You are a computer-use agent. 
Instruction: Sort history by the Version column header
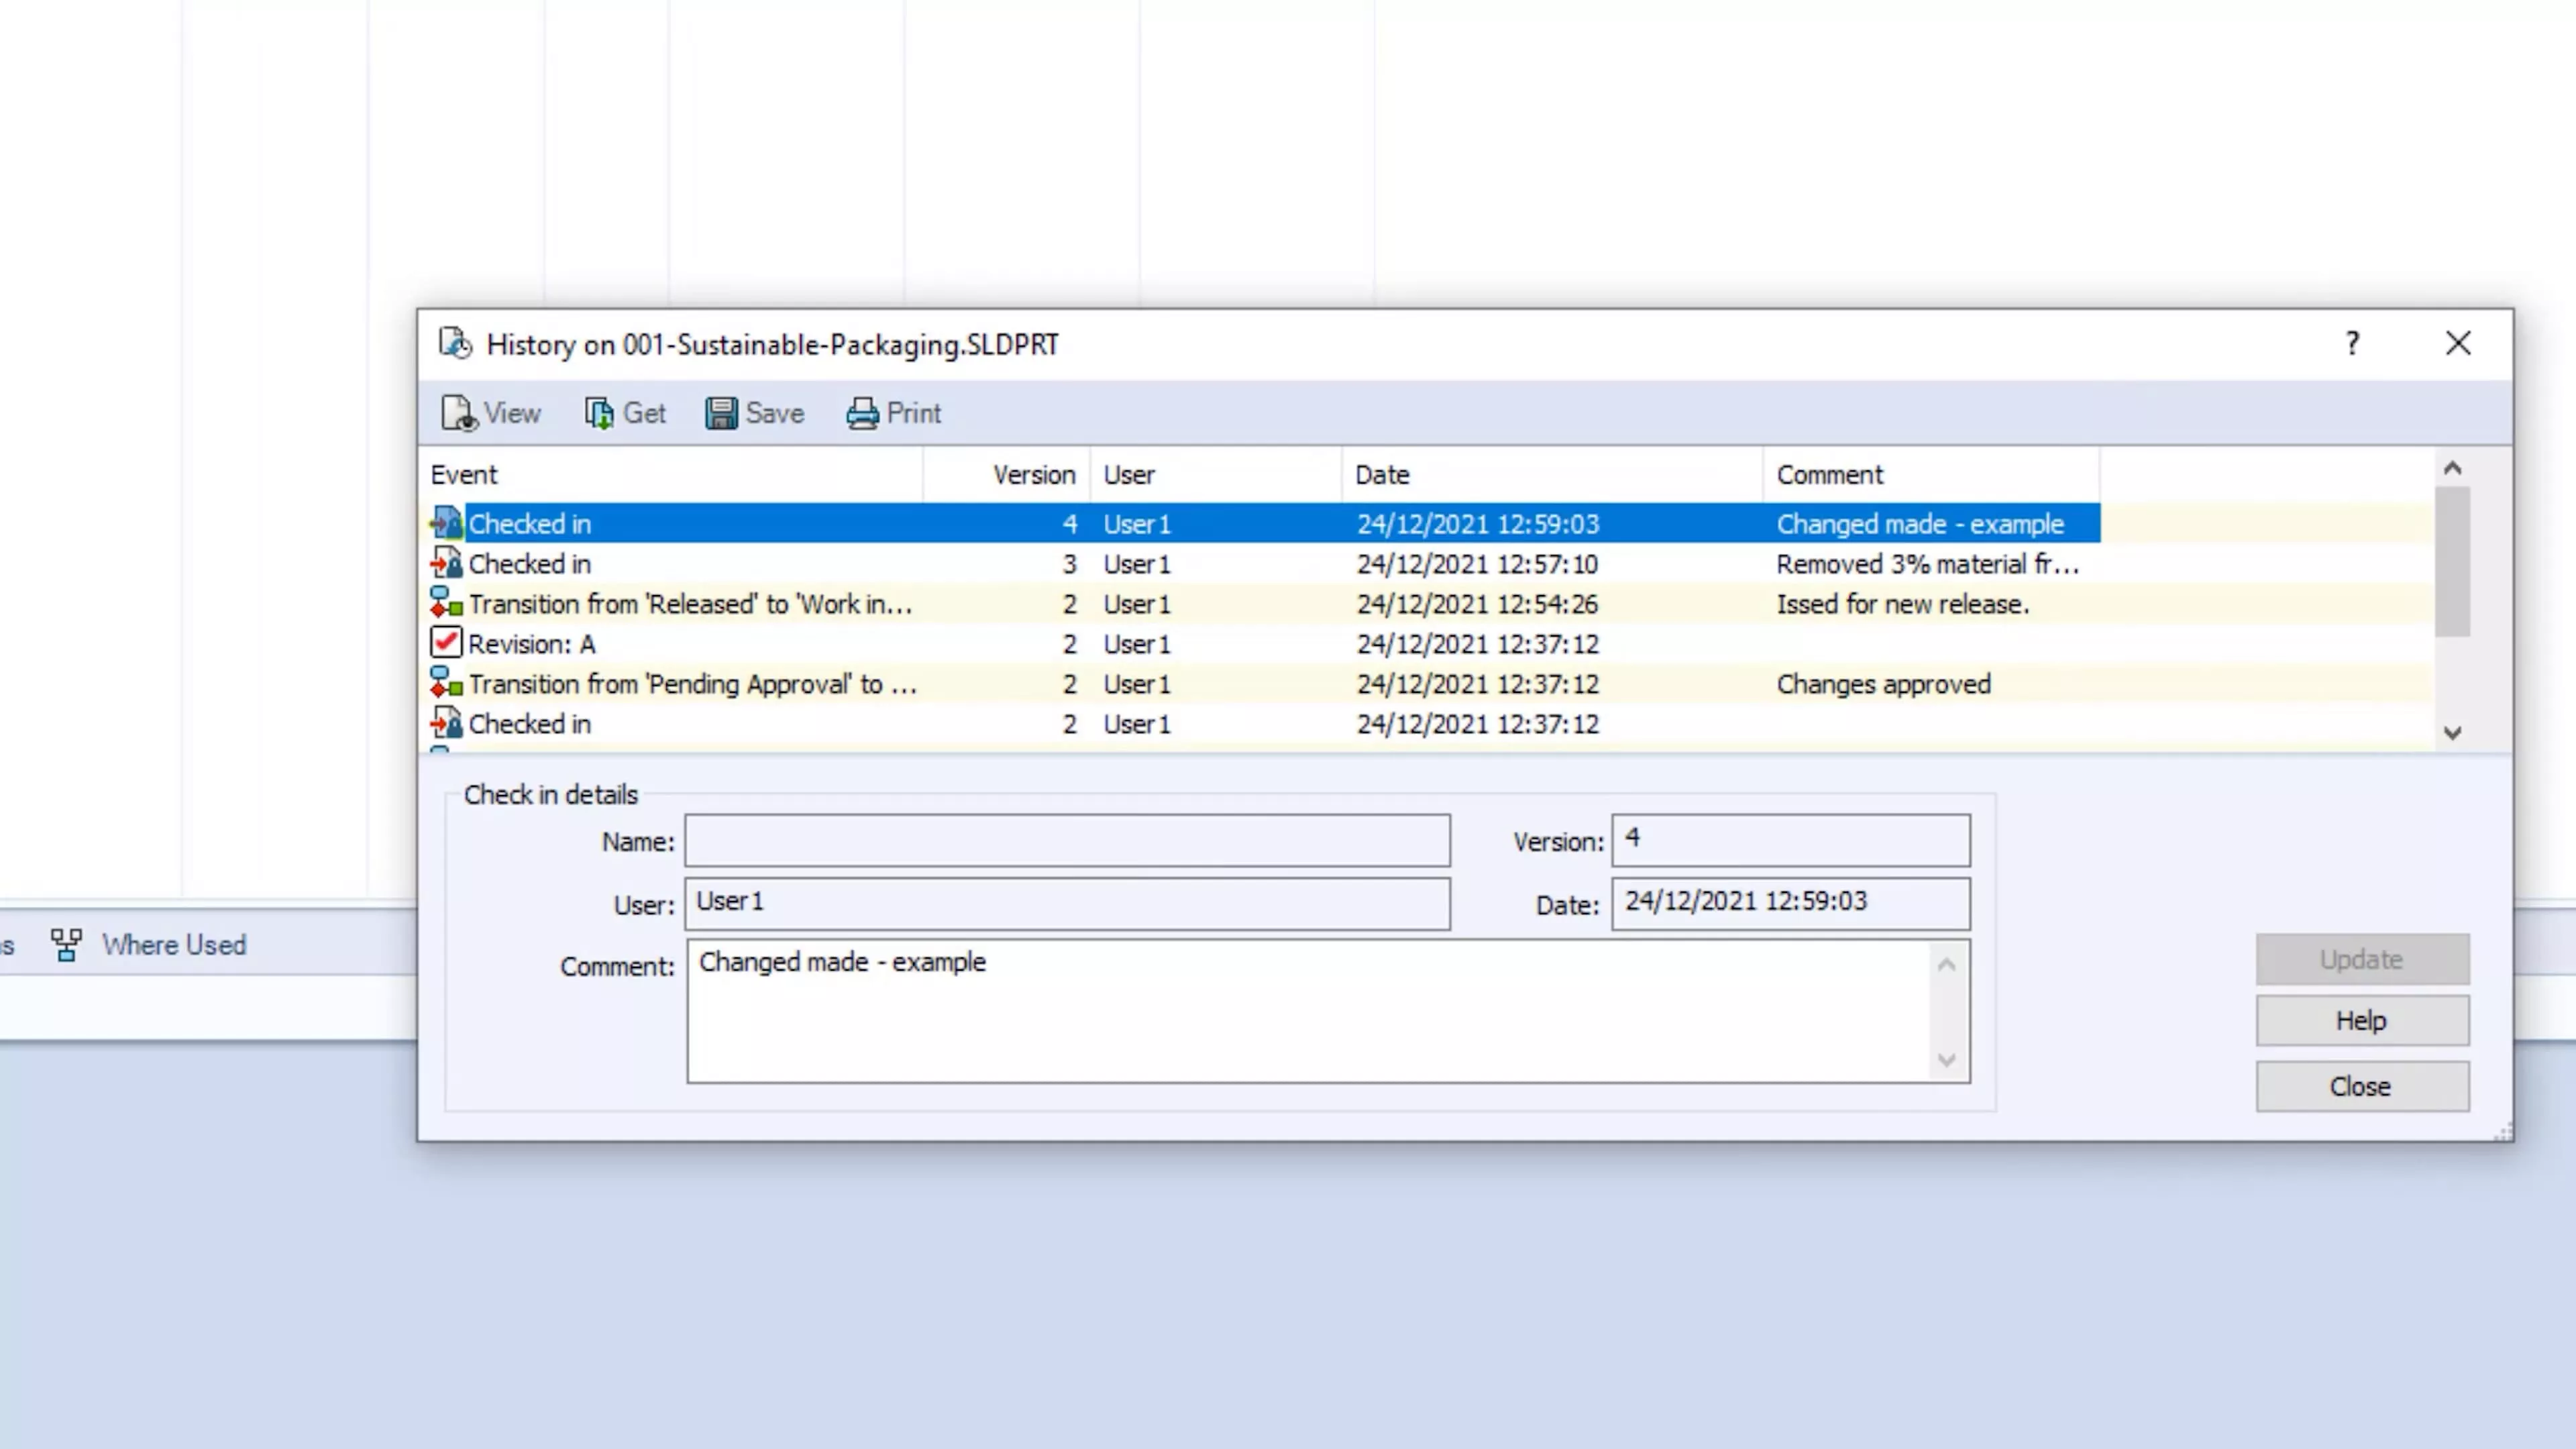point(1033,475)
